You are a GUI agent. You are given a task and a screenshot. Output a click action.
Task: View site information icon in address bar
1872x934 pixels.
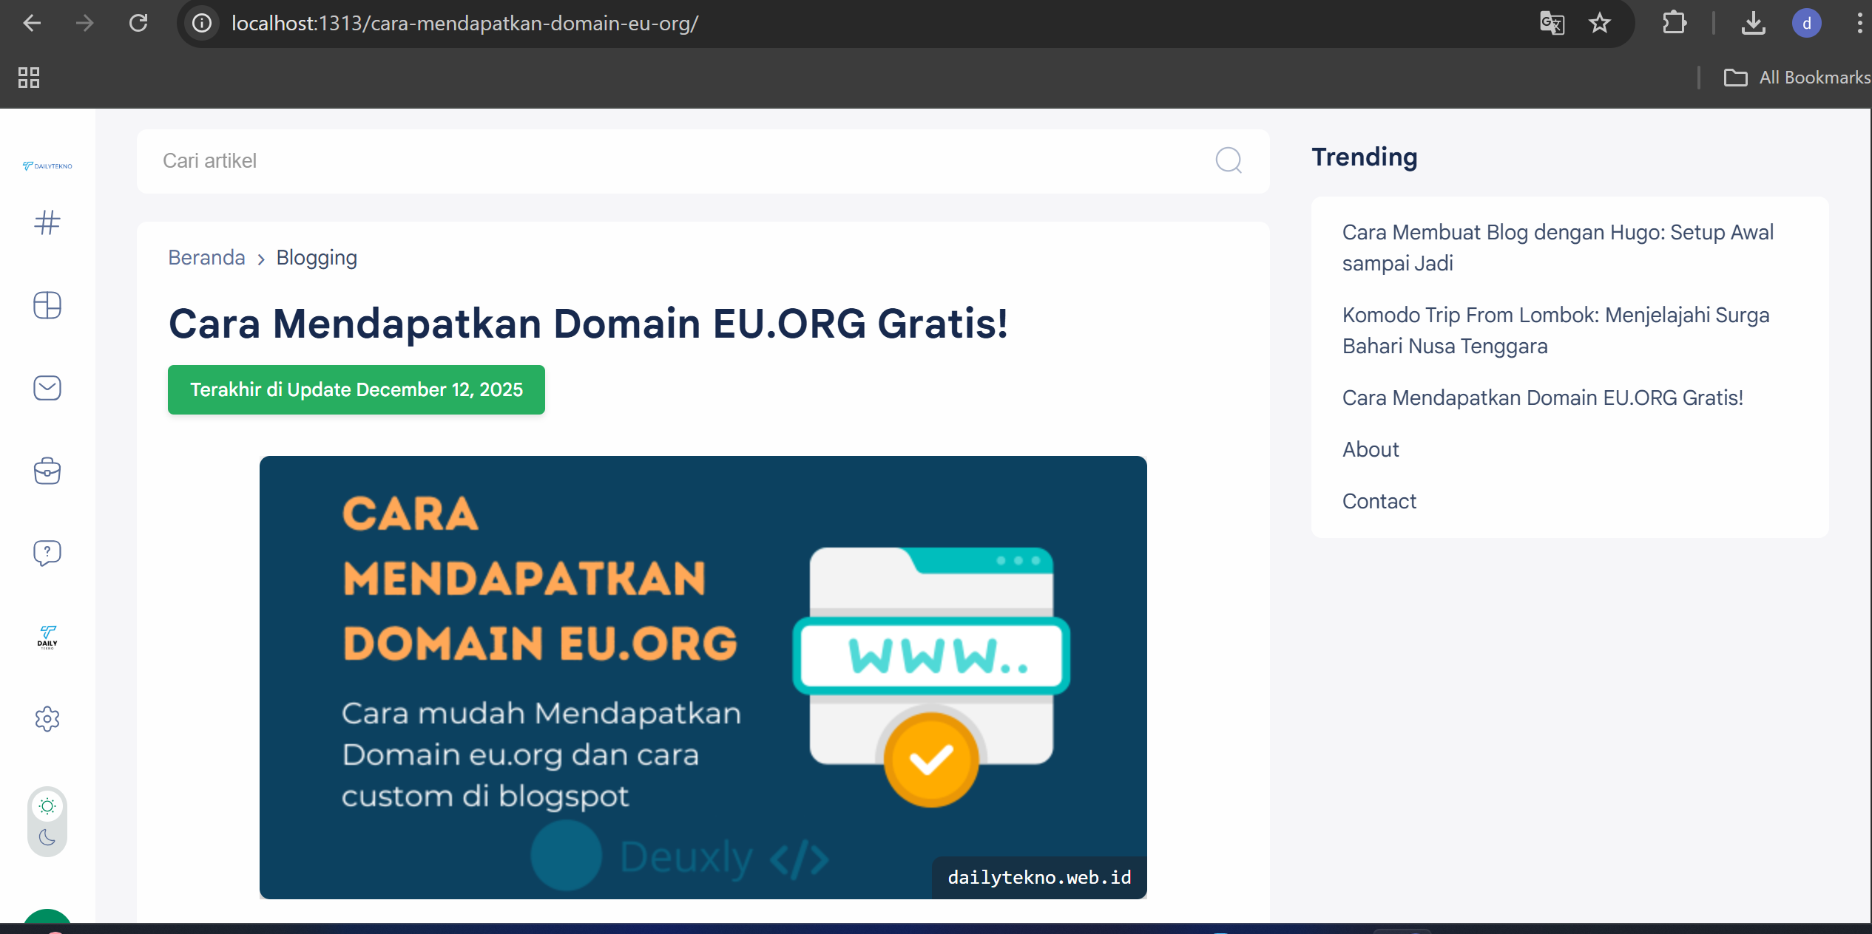click(202, 24)
